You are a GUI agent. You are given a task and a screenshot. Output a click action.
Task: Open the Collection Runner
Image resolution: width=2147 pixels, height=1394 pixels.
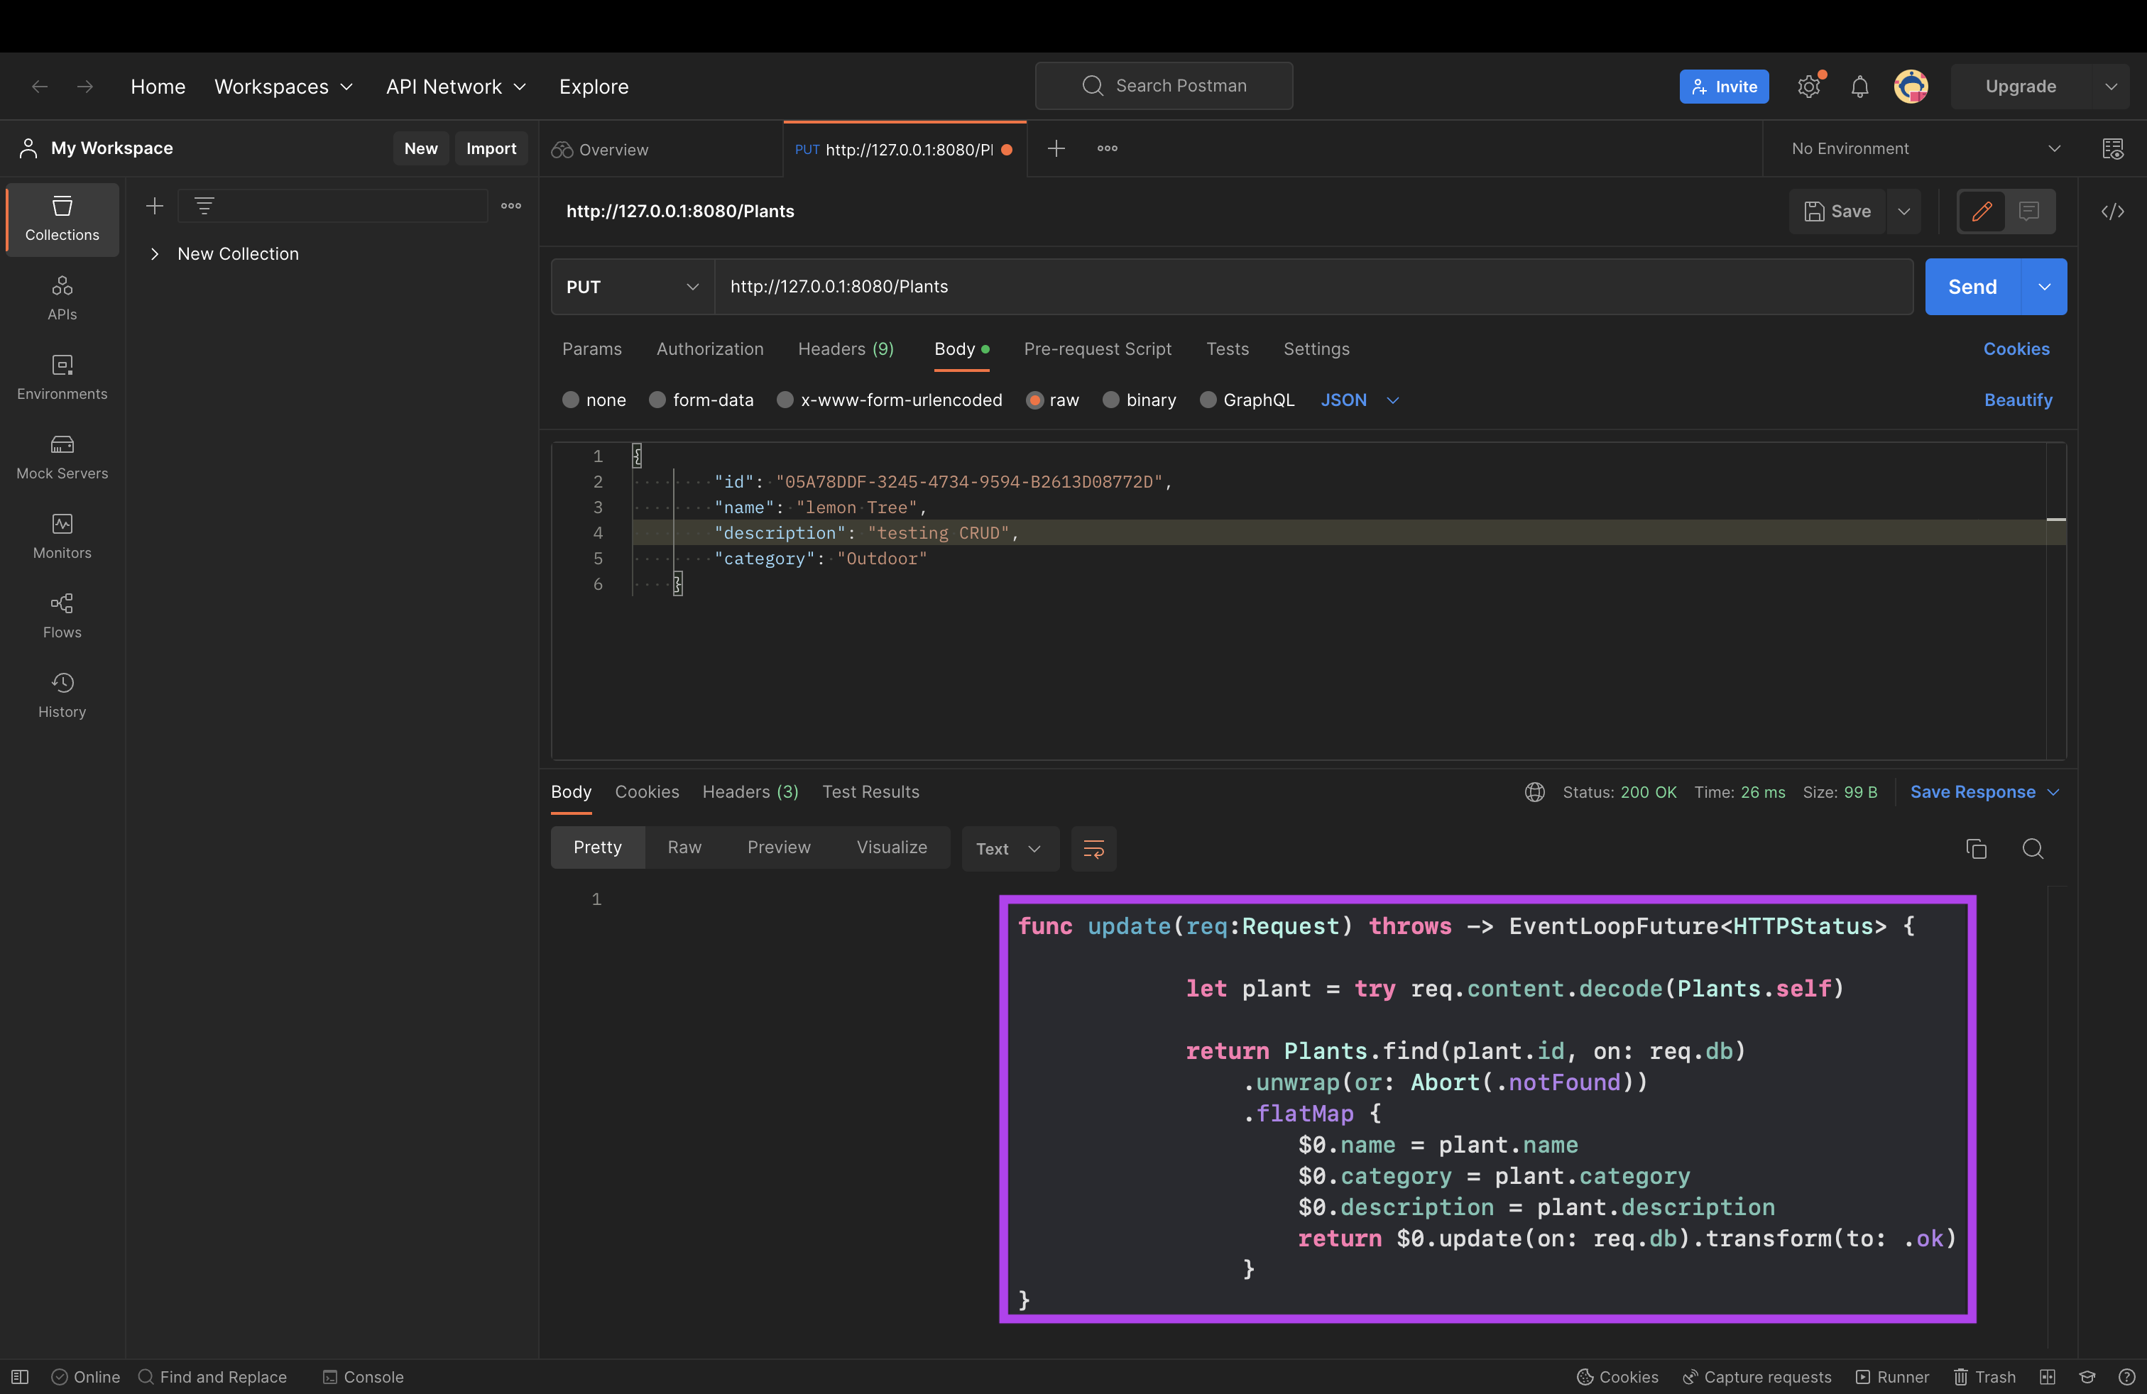(1891, 1377)
